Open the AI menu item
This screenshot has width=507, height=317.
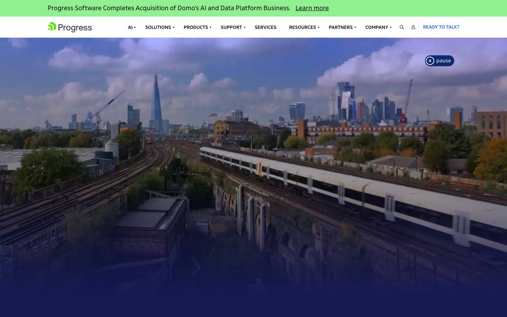click(130, 27)
